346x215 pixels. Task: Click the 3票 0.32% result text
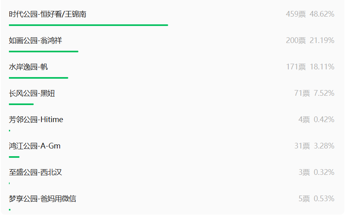(316, 172)
